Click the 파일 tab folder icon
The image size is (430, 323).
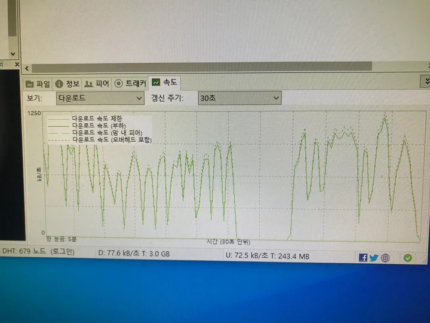(30, 83)
